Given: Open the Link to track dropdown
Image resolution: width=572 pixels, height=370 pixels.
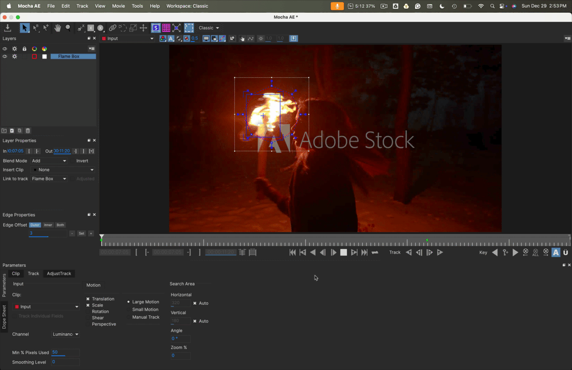Looking at the screenshot, I should pyautogui.click(x=49, y=179).
